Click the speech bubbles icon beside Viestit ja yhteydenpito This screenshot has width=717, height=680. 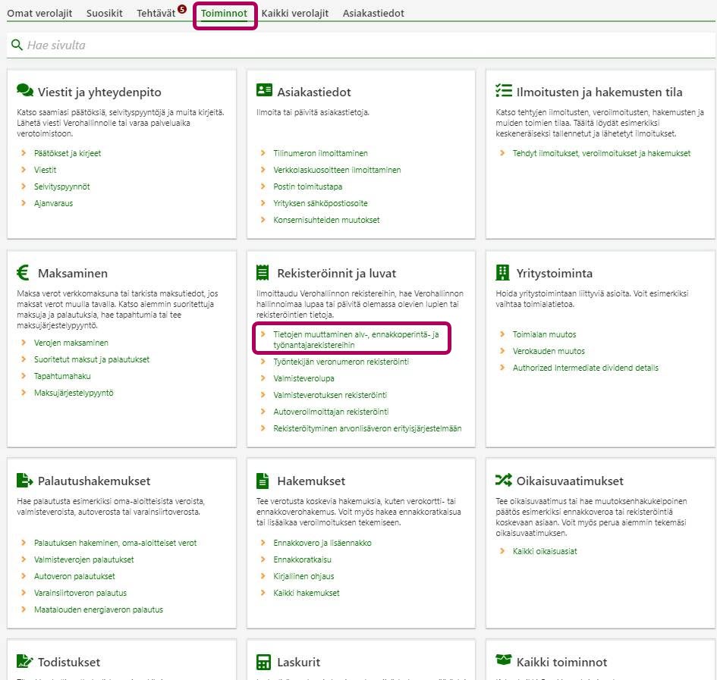point(25,90)
